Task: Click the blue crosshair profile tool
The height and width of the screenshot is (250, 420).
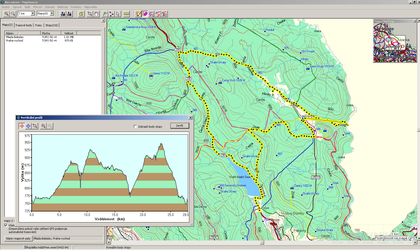Action: point(28,126)
